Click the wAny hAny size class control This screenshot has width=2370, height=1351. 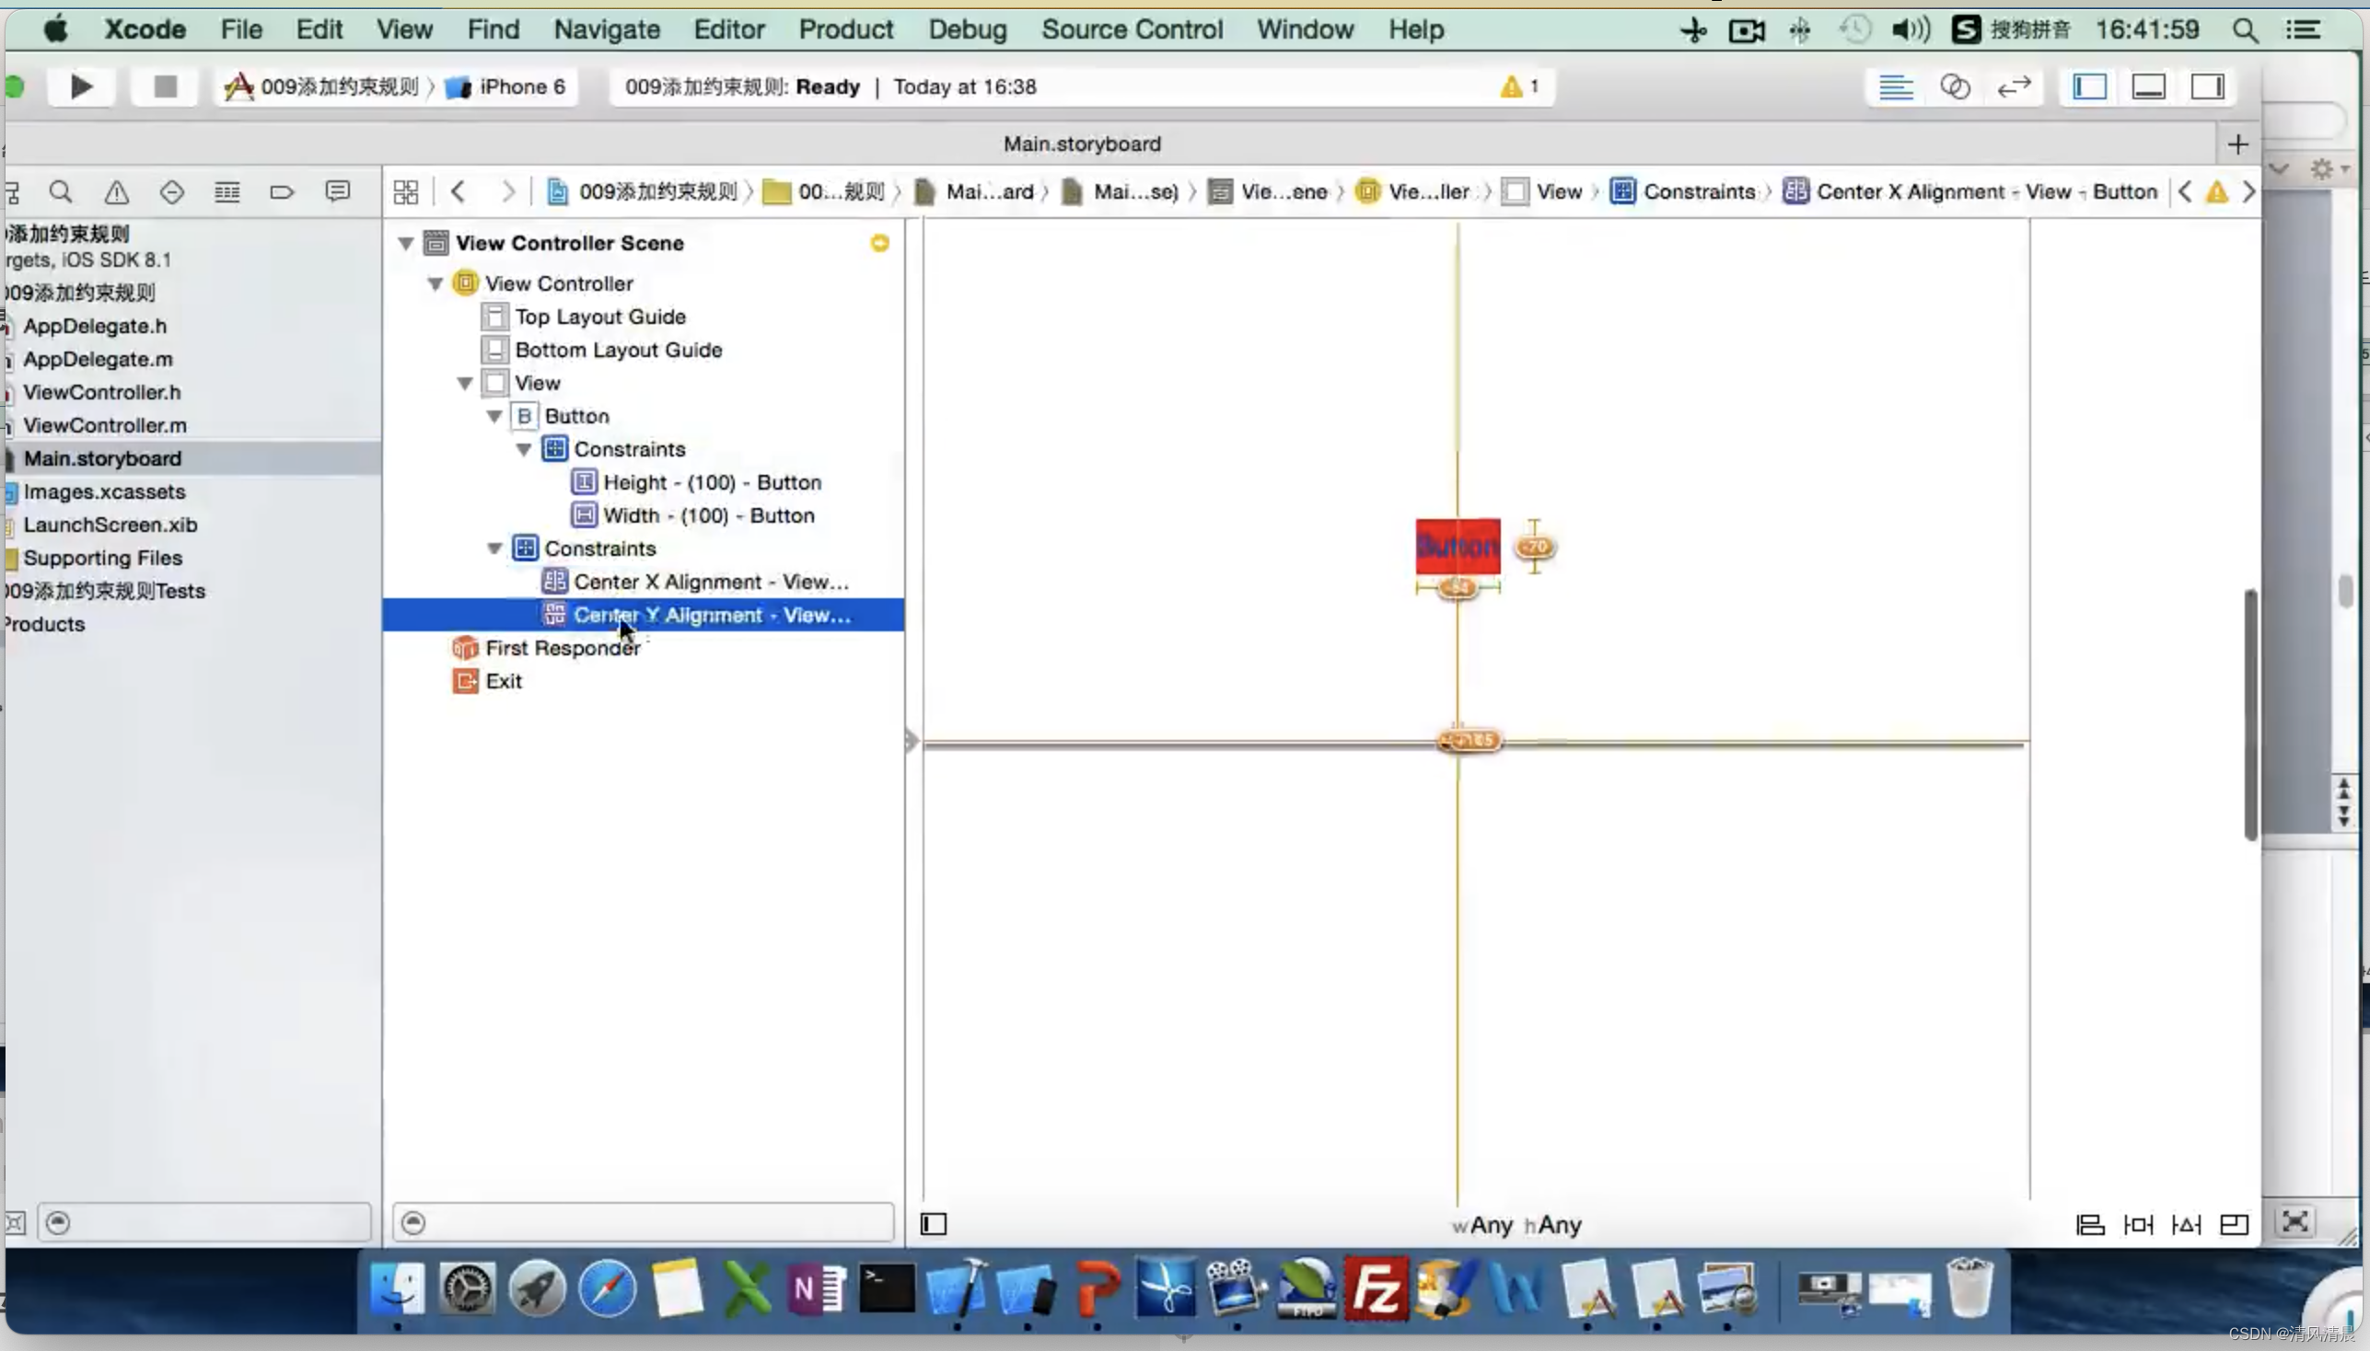click(x=1516, y=1225)
